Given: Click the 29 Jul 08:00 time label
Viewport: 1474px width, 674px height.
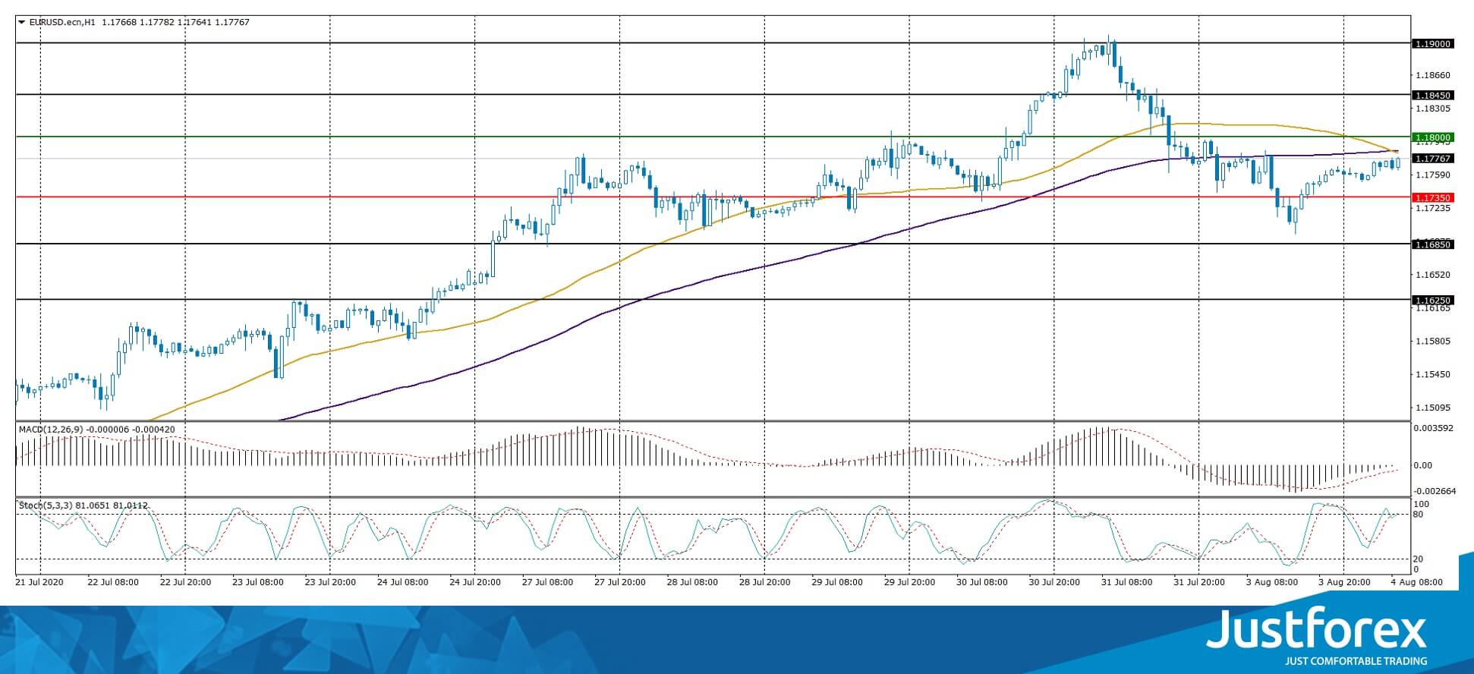Looking at the screenshot, I should point(837,582).
